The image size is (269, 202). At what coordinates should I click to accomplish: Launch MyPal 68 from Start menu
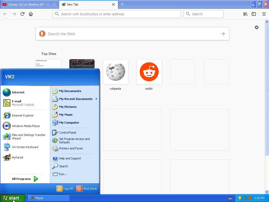point(25,158)
